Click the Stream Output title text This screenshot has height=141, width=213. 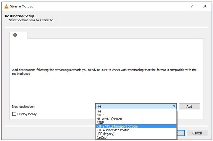(21, 6)
